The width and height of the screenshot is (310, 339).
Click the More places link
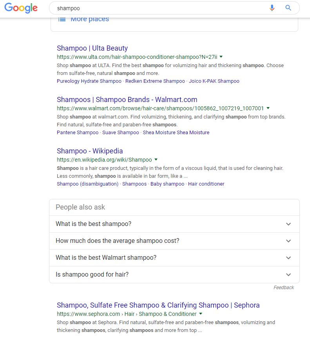(x=89, y=18)
